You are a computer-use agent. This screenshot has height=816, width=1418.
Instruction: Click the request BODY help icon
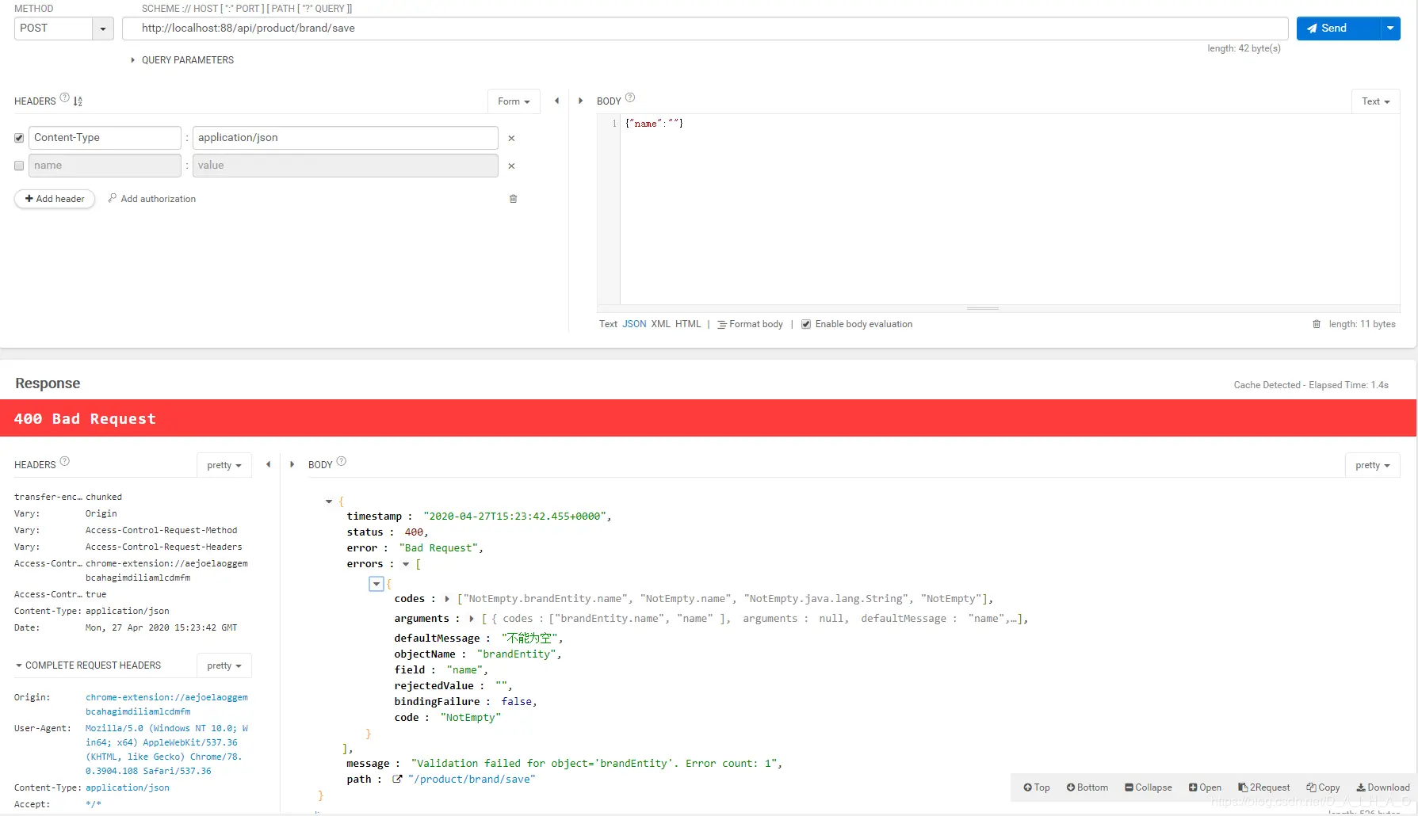(630, 98)
